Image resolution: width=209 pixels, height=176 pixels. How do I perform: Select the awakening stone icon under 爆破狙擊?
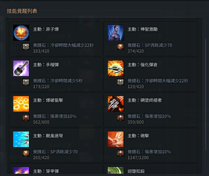[x=26, y=117]
